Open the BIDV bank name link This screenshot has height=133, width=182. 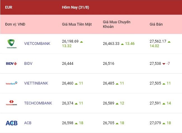coord(28,63)
